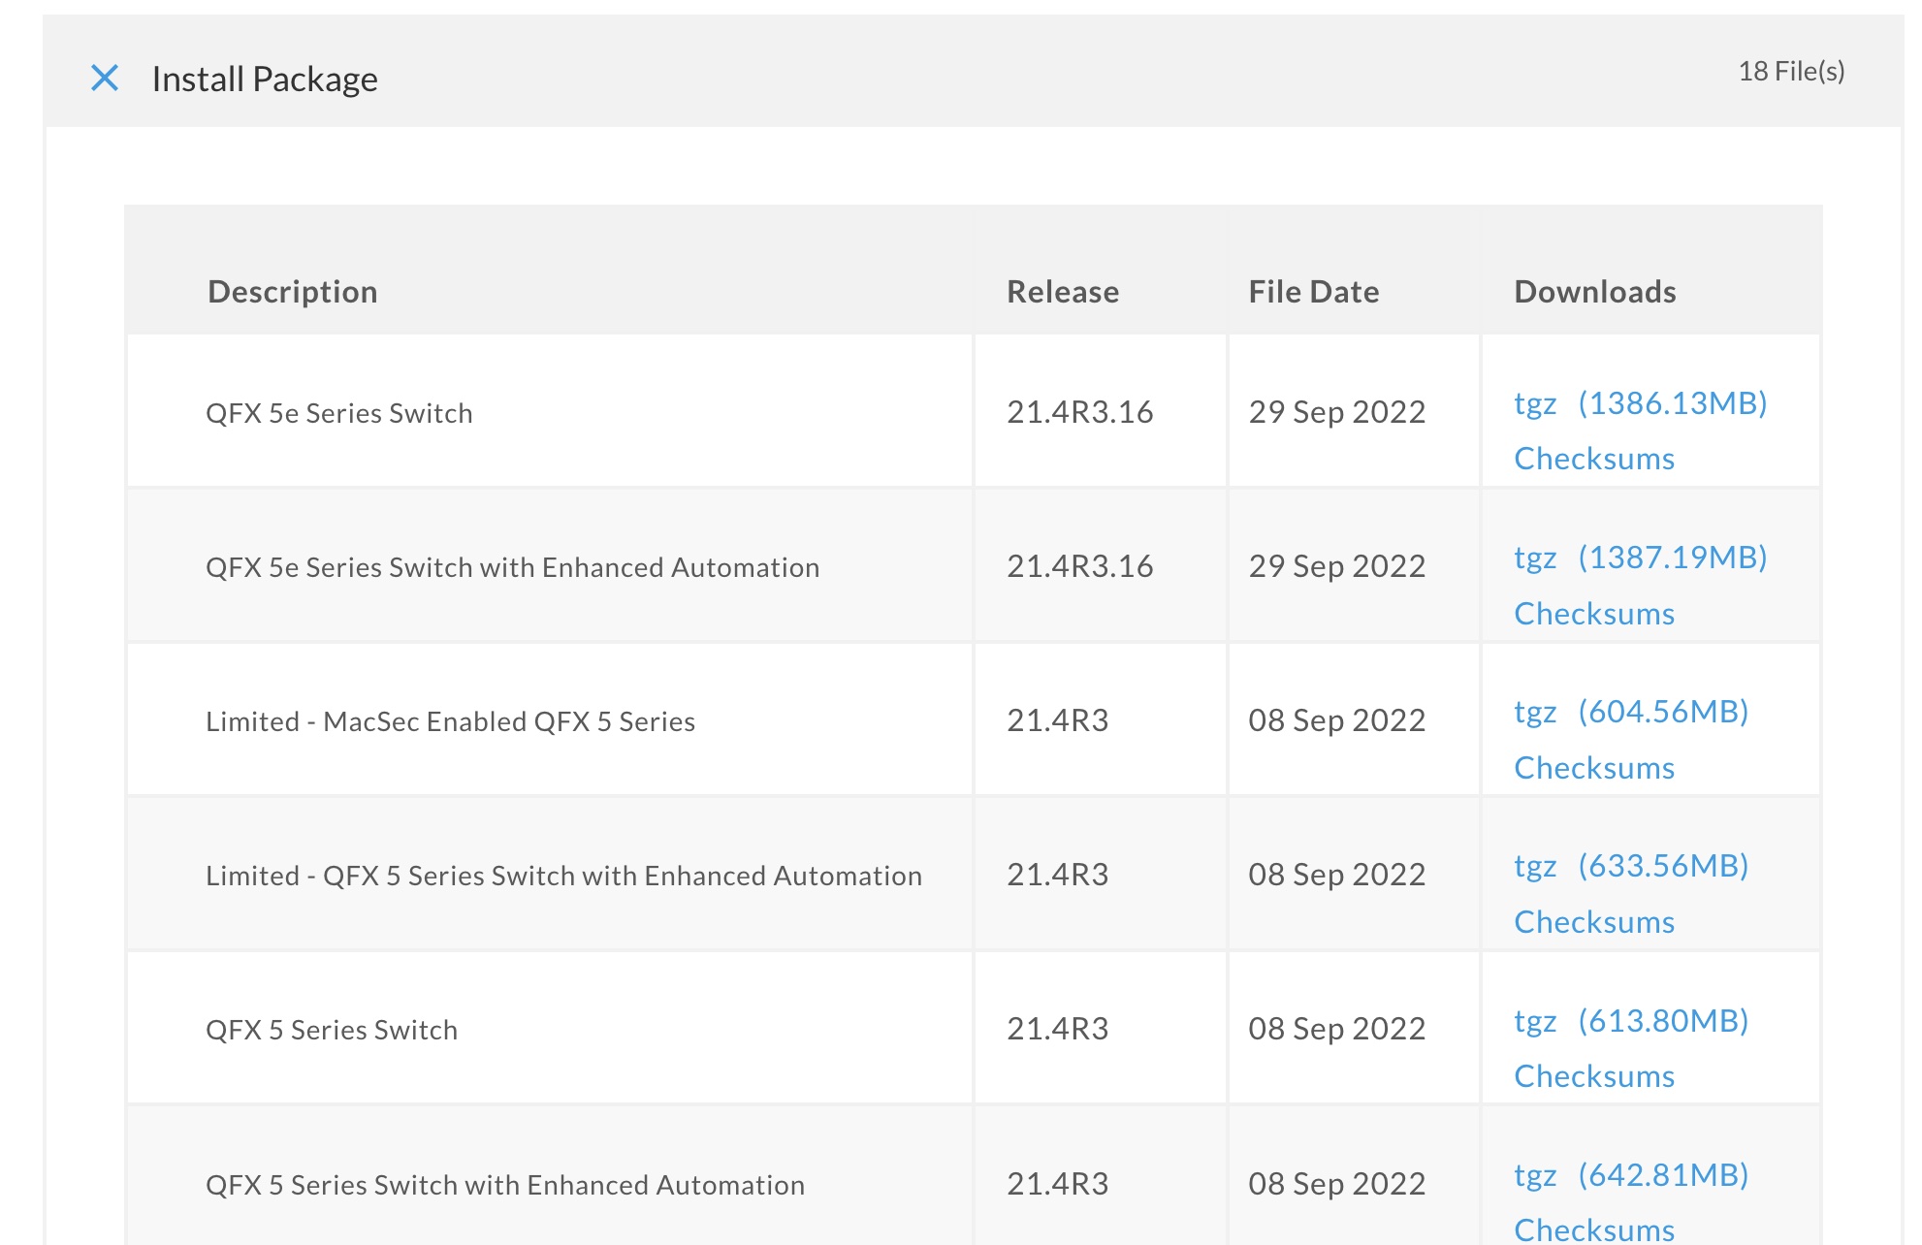The width and height of the screenshot is (1922, 1245).
Task: Click the 18 File(s) count label
Action: point(1790,72)
